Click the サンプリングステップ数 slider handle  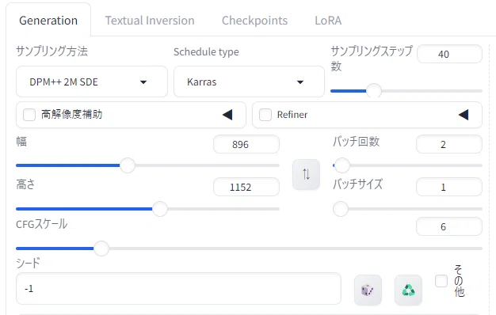click(374, 91)
